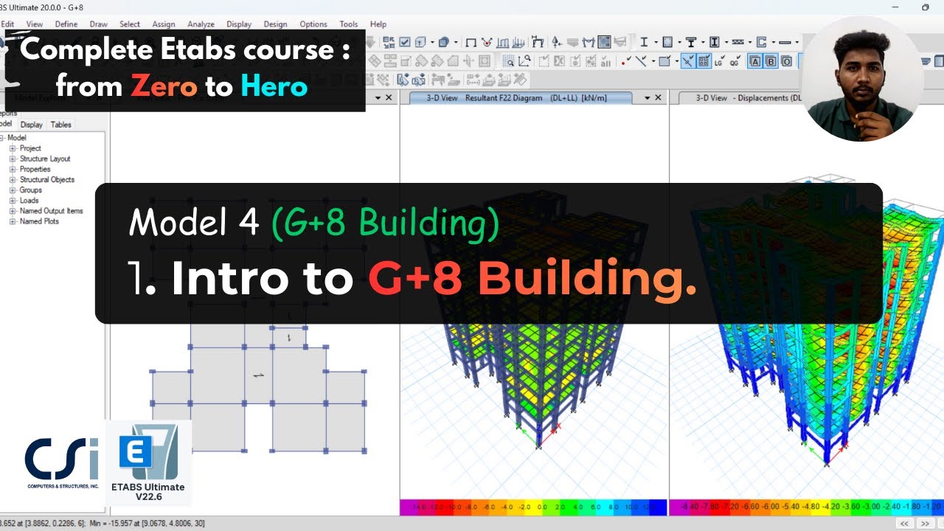The image size is (944, 531).
Task: Click the grid zoom magnifier icon
Action: 509,61
